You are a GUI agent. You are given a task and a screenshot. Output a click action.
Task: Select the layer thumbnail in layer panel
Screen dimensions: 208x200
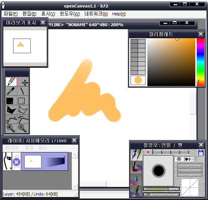coord(33,161)
